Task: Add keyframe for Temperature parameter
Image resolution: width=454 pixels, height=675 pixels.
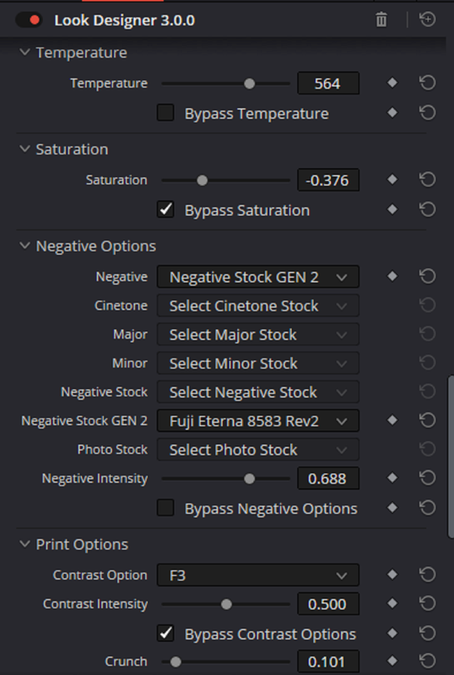Action: (392, 83)
